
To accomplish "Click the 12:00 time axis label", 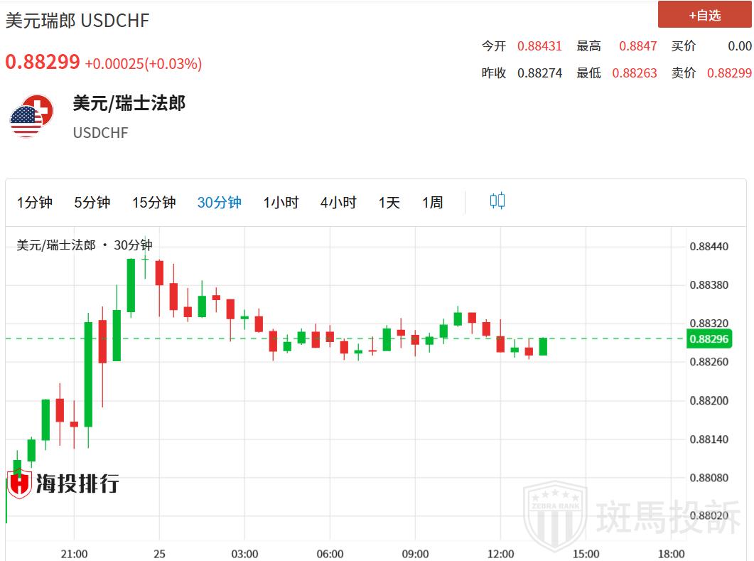I will (500, 554).
